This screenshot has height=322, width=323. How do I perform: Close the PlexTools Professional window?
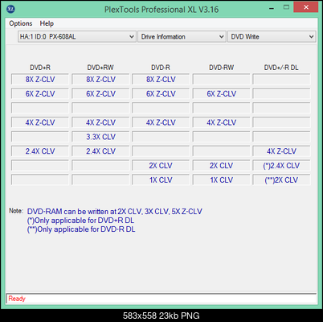tap(306, 7)
